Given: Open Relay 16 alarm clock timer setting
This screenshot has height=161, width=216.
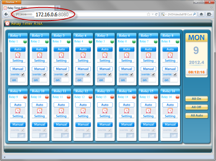Looking at the screenshot, I should click(170, 111).
